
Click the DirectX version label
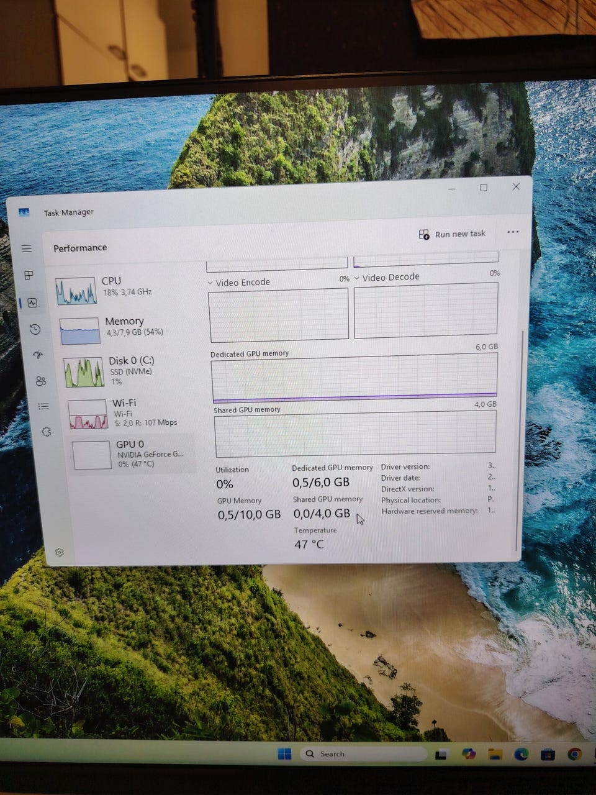(408, 489)
